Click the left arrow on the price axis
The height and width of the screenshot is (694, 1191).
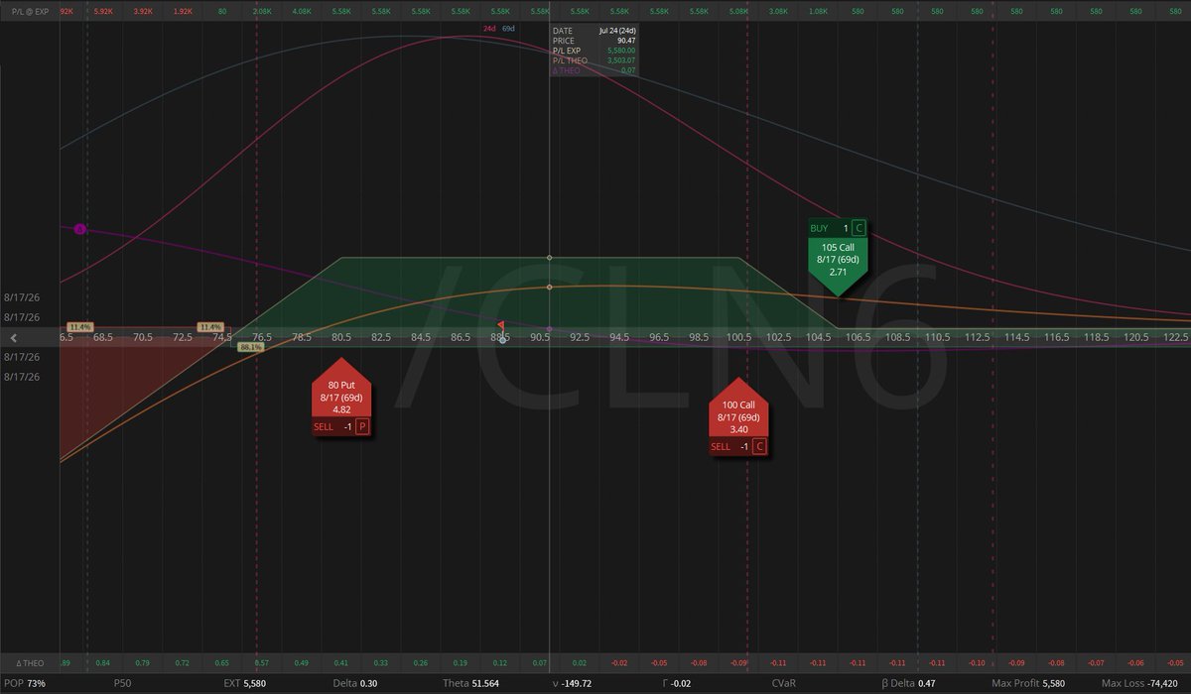click(14, 338)
